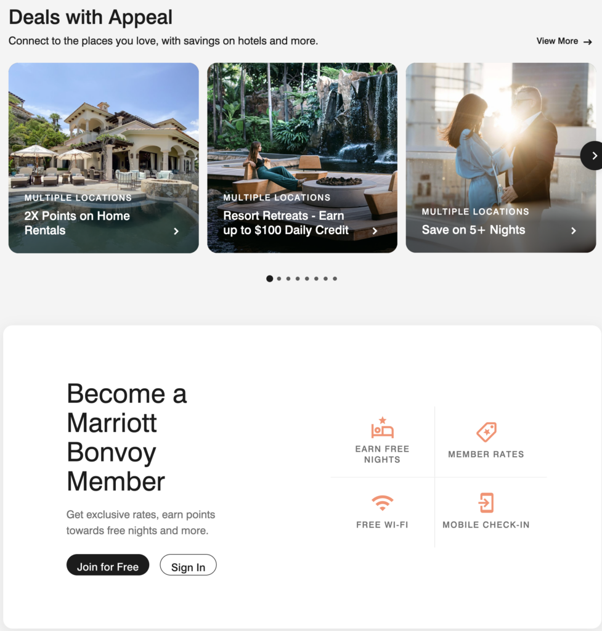
Task: Open the villa with pool deal image
Action: click(104, 158)
